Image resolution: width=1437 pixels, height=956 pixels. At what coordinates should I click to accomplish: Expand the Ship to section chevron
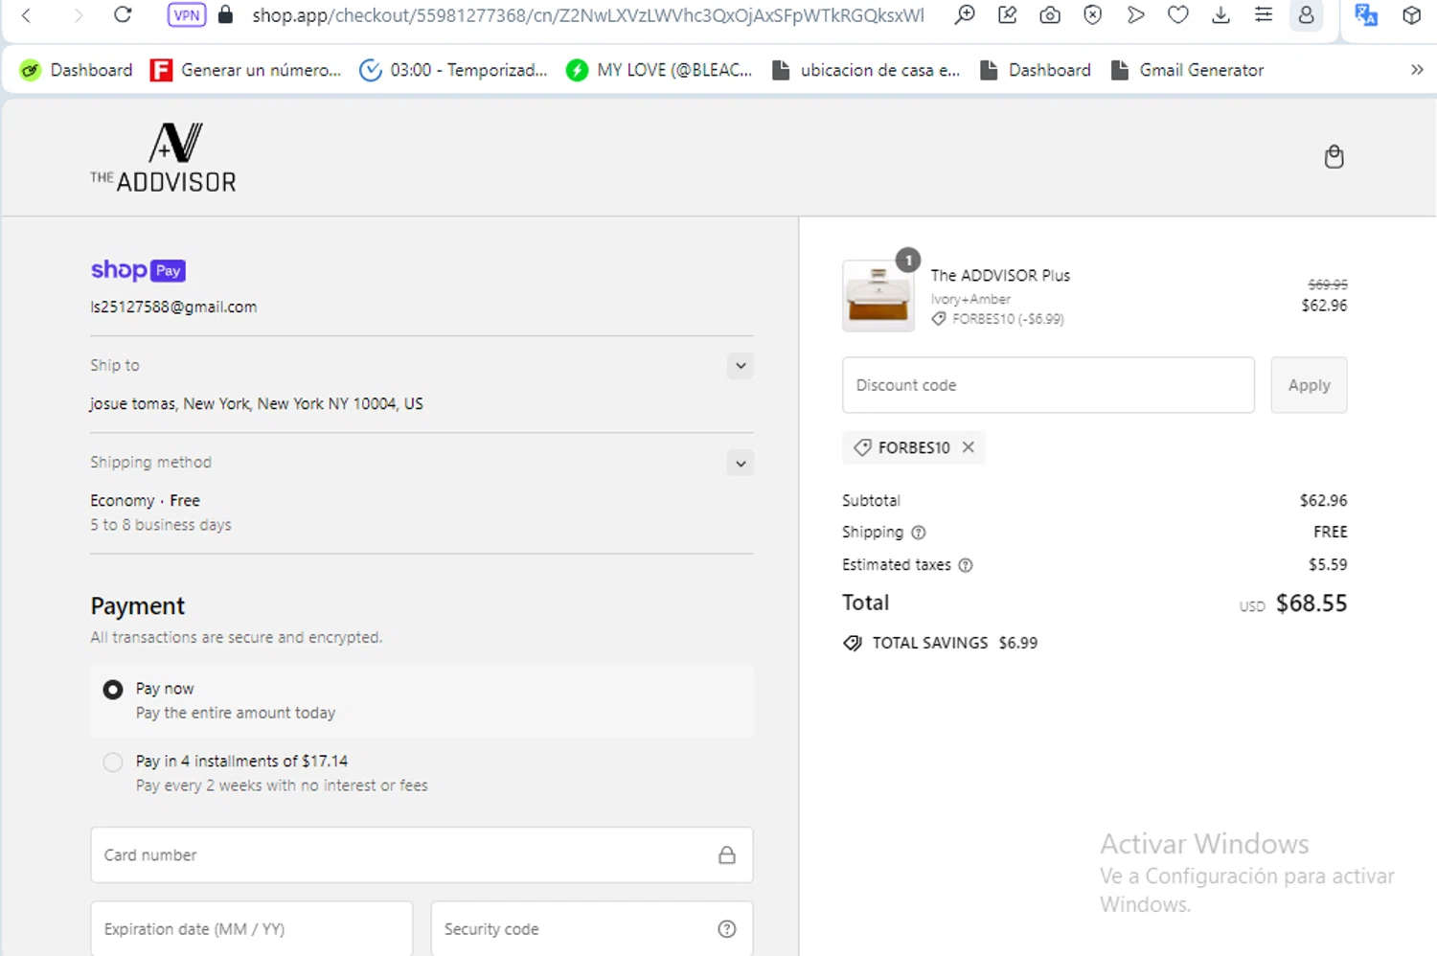741,366
